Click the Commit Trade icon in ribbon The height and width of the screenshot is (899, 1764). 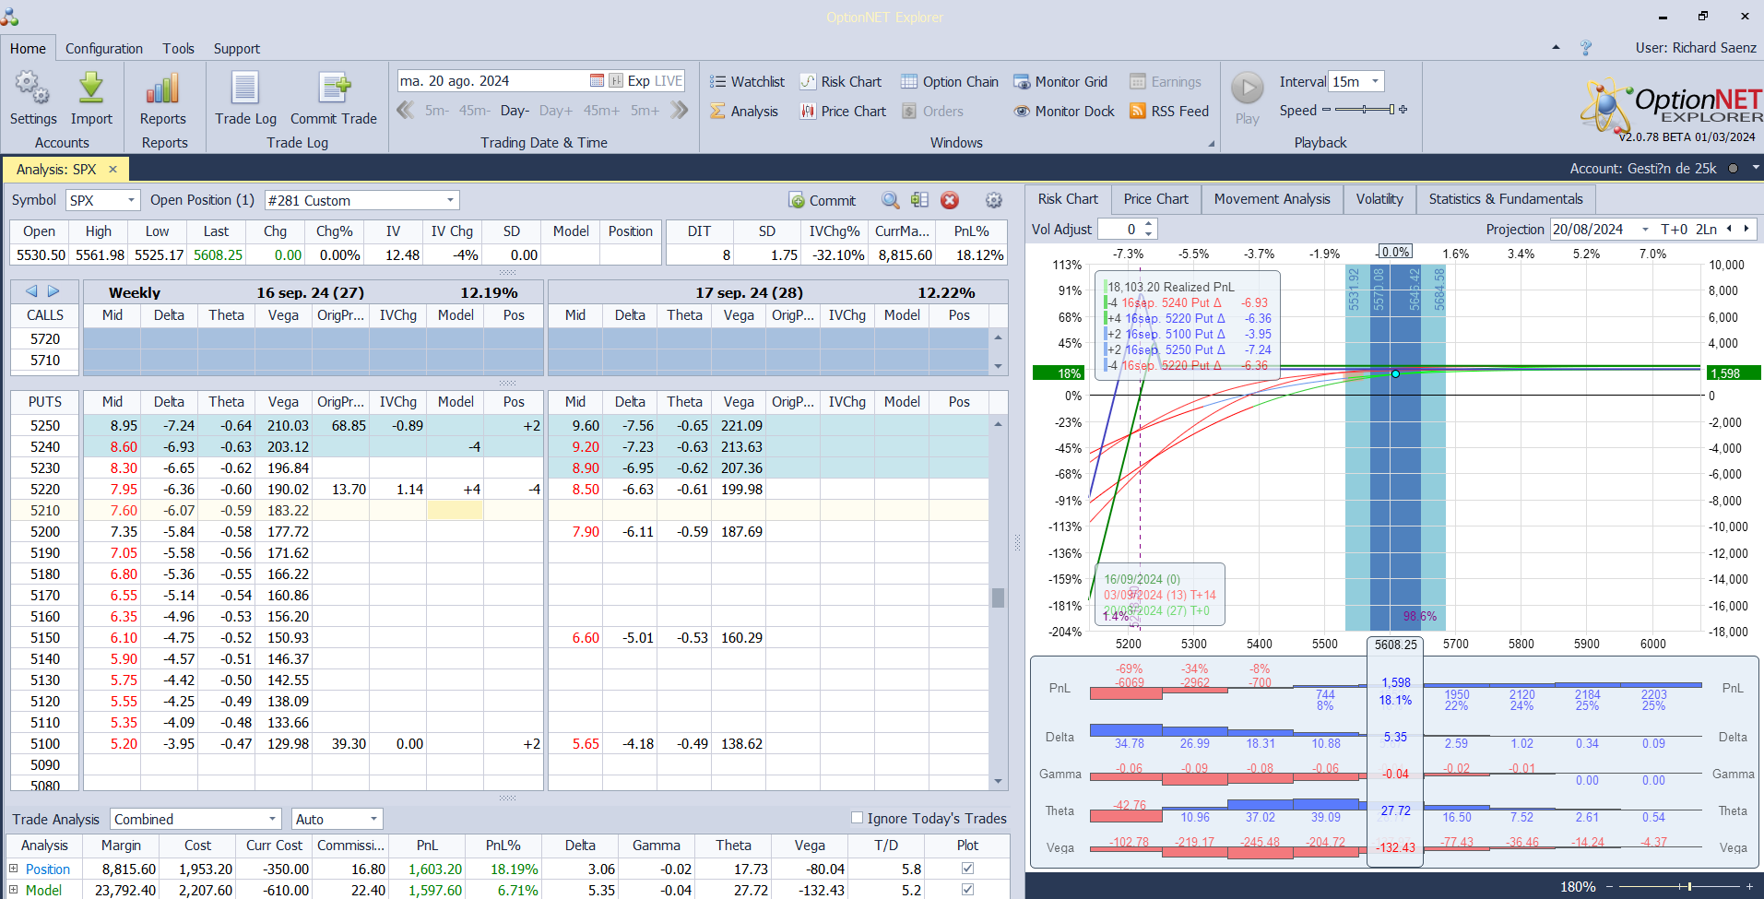334,97
